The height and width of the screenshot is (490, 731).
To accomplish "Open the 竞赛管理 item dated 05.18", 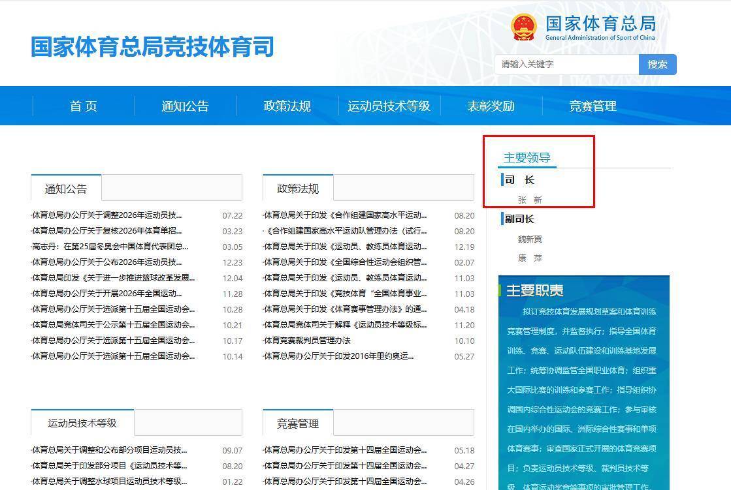I will [x=345, y=450].
